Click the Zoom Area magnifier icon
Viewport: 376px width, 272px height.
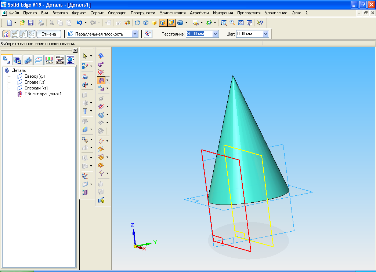[x=224, y=23]
